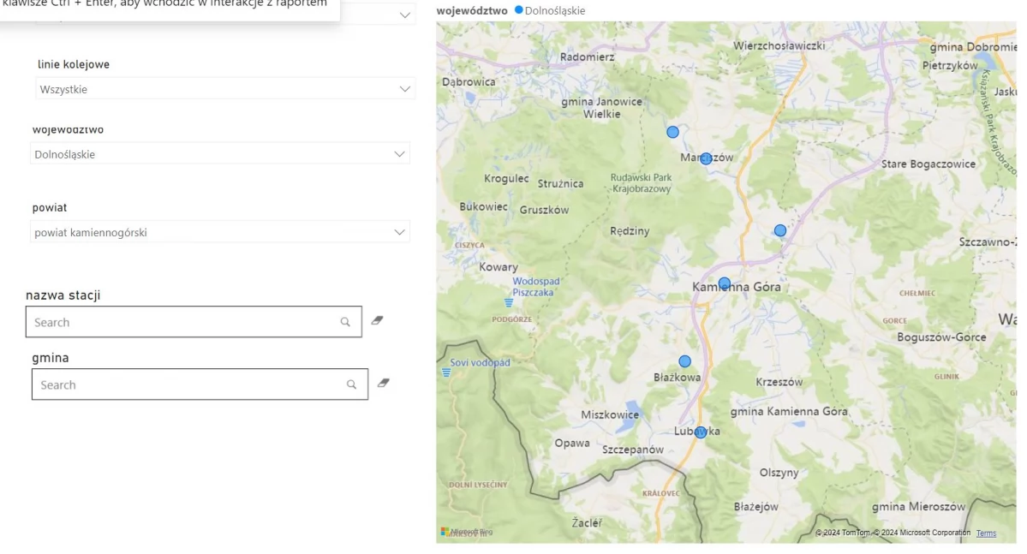Click the Stare Bogaczowice map label
Screen dimensions: 1027x554
coord(928,164)
